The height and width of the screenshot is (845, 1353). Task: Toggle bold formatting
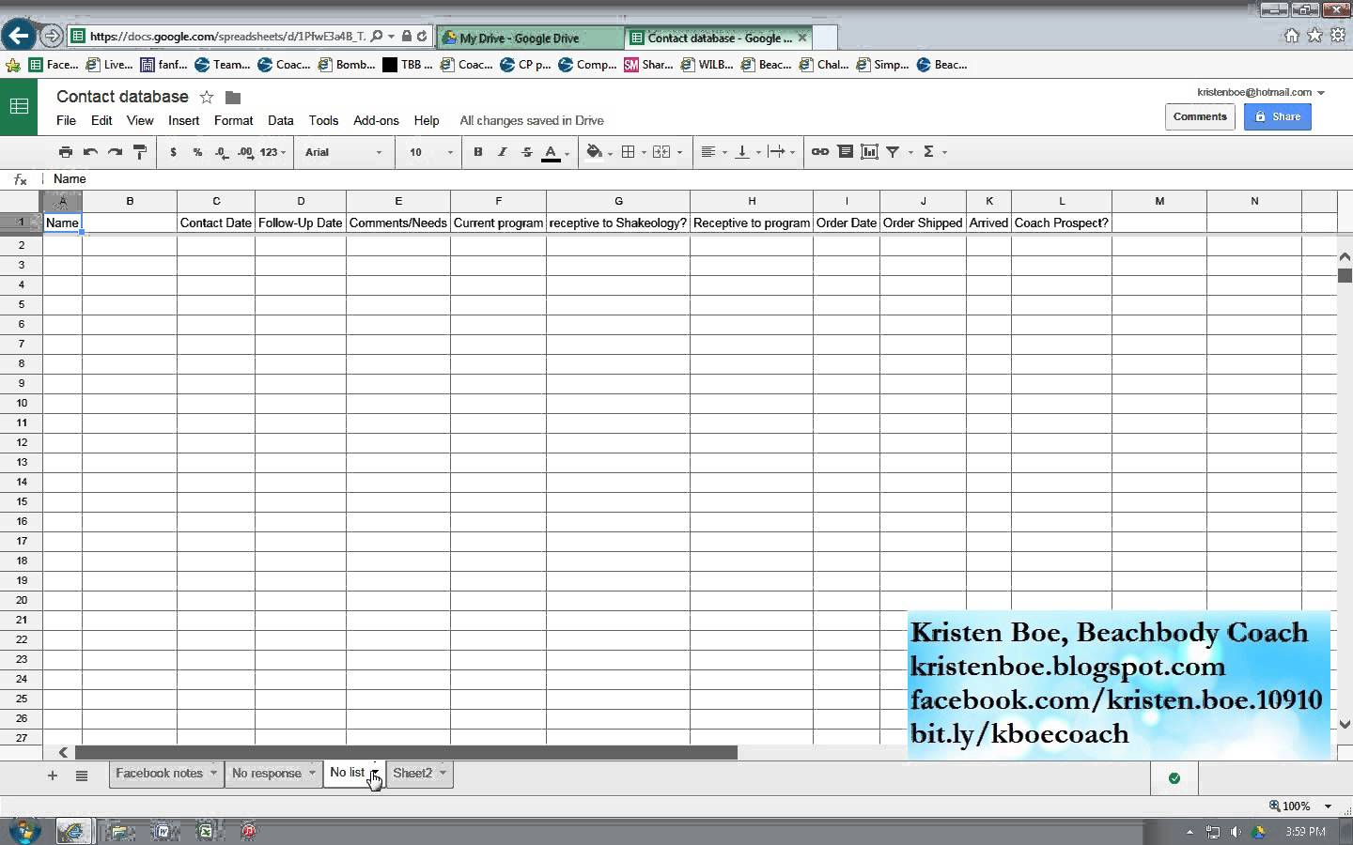pyautogui.click(x=477, y=152)
